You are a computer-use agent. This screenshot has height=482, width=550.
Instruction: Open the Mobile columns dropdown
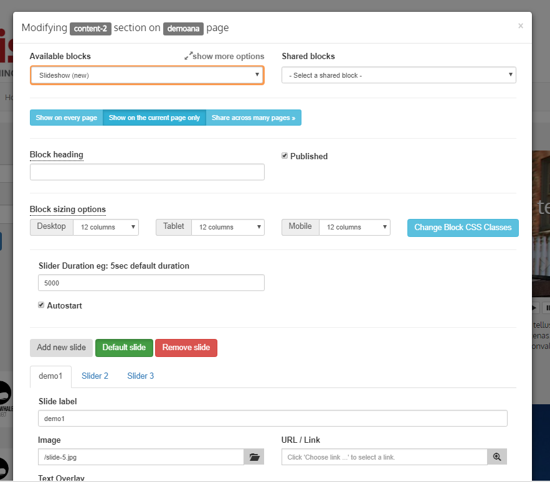[x=354, y=227]
